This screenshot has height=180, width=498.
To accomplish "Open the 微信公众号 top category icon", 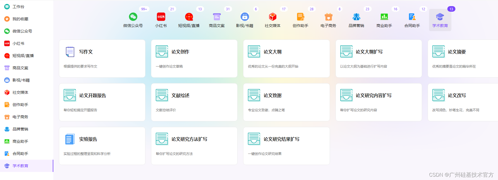I will point(133,17).
